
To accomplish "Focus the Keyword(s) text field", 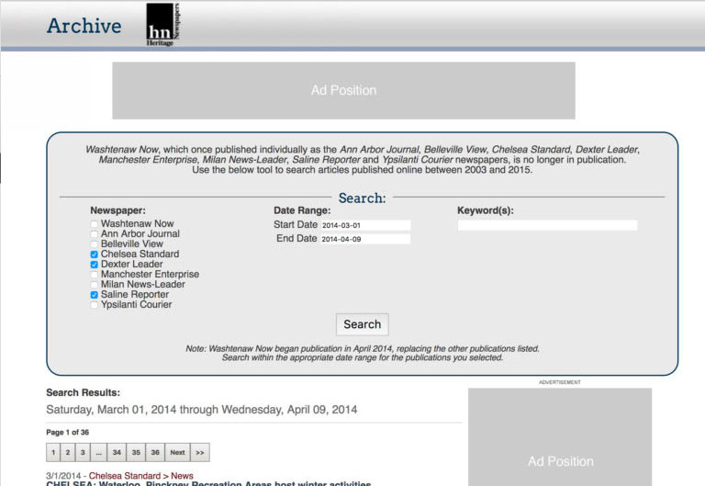I will pos(547,225).
